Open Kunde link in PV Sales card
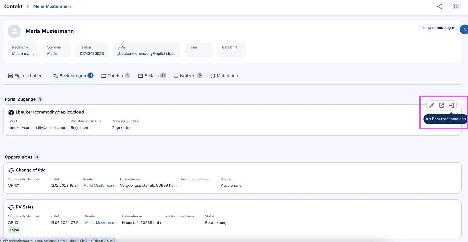 (101, 223)
